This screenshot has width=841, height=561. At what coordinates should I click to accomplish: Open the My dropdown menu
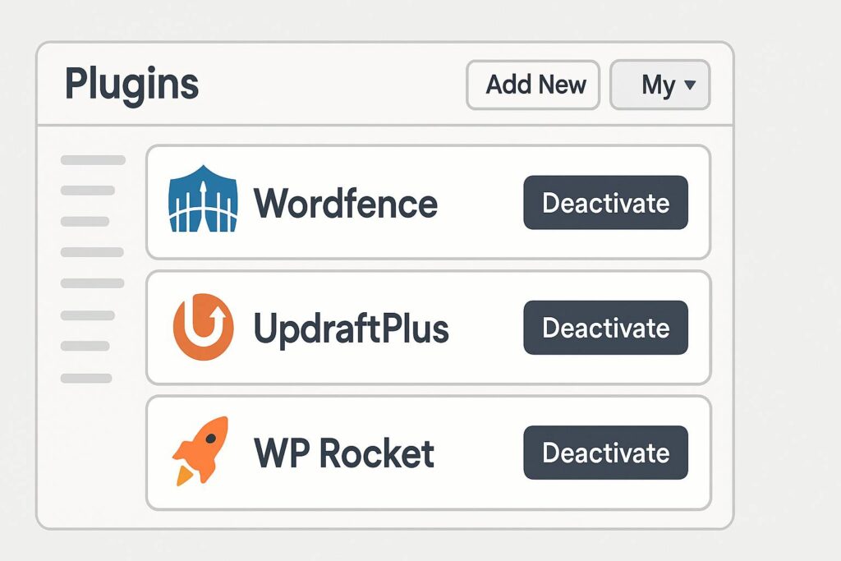[659, 85]
